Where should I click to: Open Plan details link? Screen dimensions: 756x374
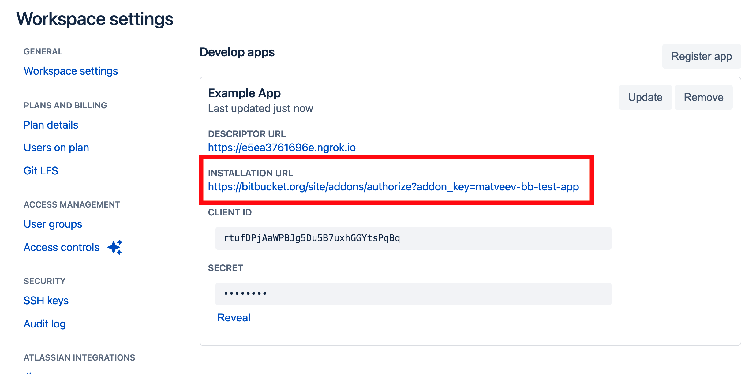51,125
